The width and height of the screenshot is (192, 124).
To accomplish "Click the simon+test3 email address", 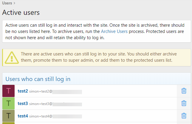I will [55, 104].
